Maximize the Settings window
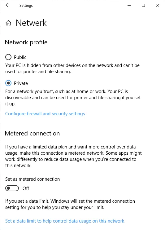The height and width of the screenshot is (230, 165). [x=143, y=6]
